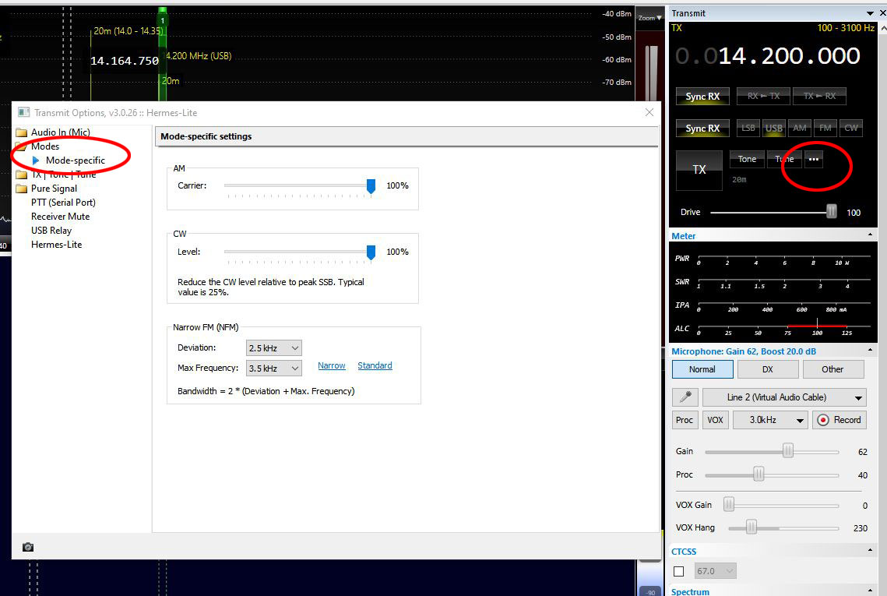Toggle the Proc speech processor button
This screenshot has width=887, height=596.
tap(685, 420)
